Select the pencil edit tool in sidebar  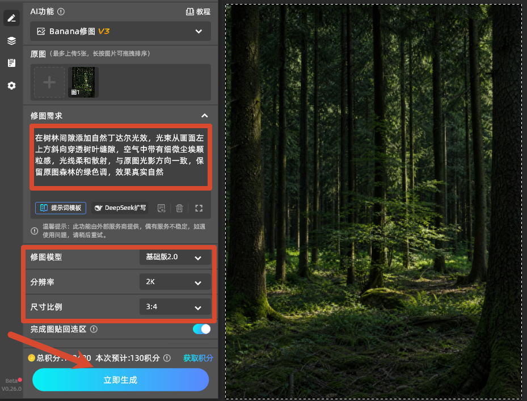click(x=11, y=18)
